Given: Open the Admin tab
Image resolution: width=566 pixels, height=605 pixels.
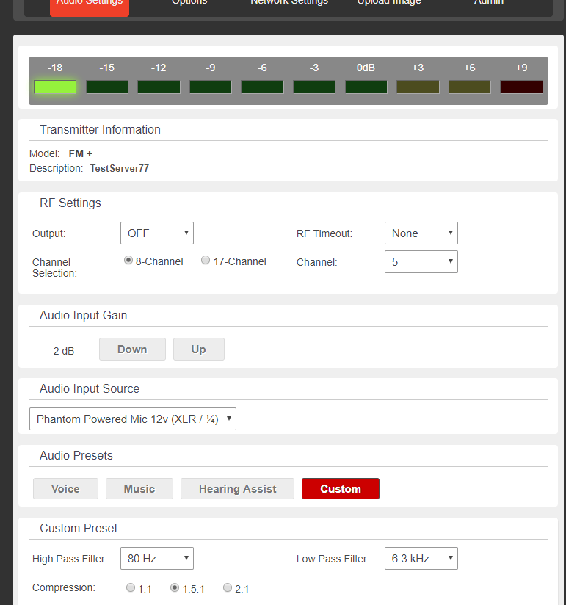Looking at the screenshot, I should pos(489,3).
